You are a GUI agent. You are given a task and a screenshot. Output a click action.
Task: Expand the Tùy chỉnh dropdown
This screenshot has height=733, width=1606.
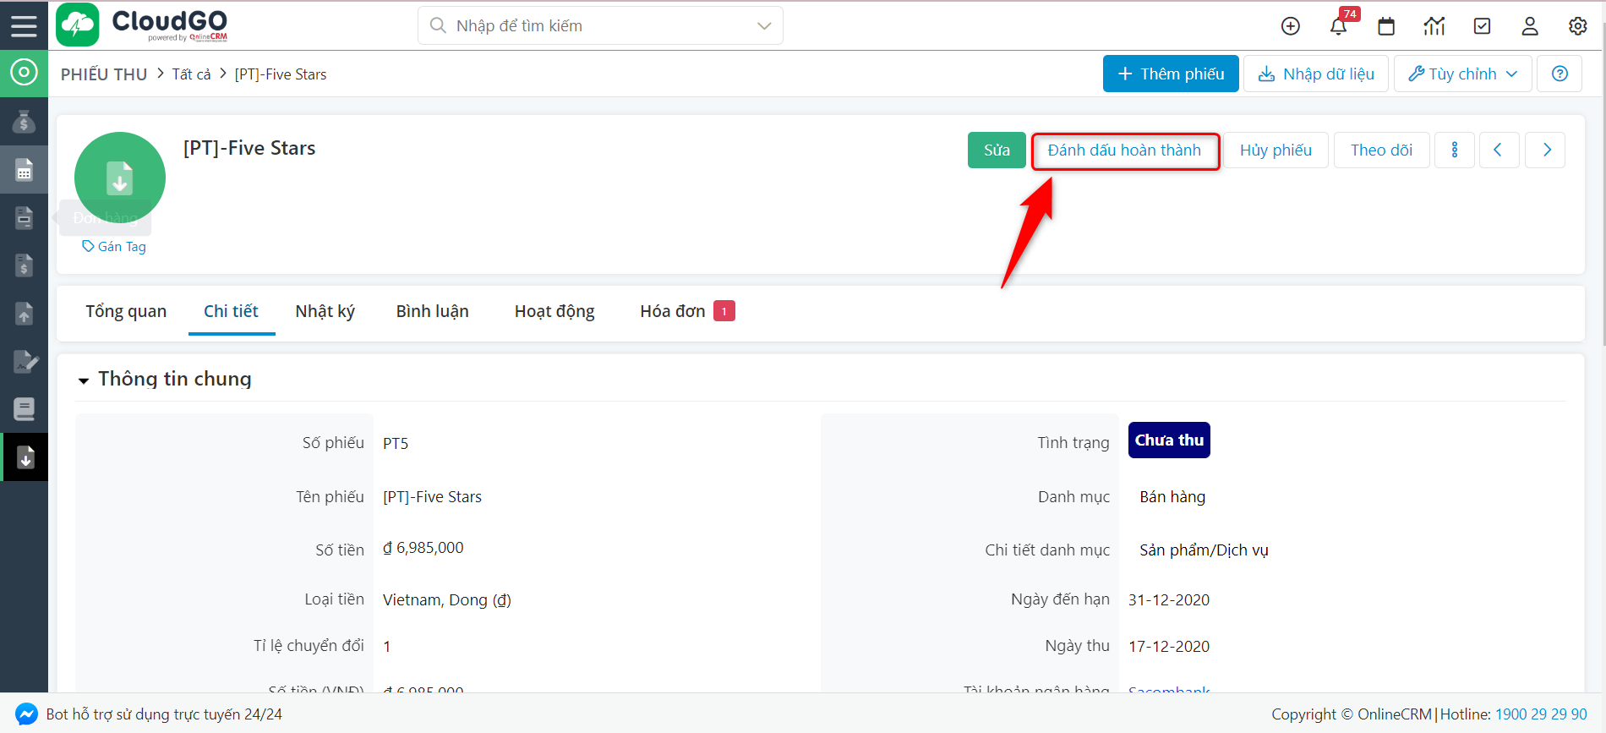click(x=1462, y=74)
